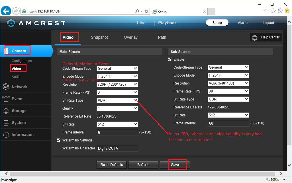Switch to the Snapshot tab
This screenshot has height=183, width=292.
[99, 37]
